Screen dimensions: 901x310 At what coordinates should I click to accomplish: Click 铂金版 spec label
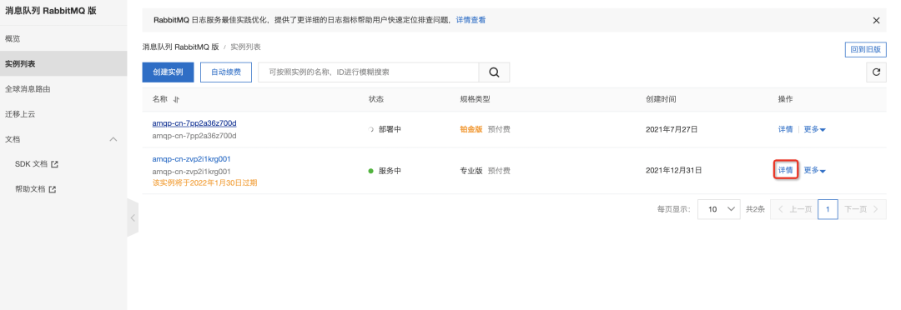[471, 129]
